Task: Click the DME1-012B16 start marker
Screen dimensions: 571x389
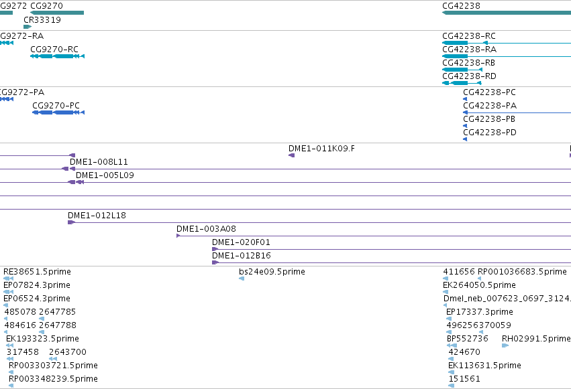Action: click(215, 262)
